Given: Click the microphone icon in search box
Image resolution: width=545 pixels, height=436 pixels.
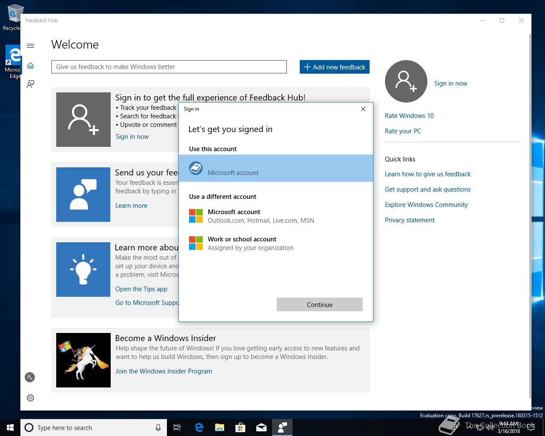Looking at the screenshot, I should (158, 427).
